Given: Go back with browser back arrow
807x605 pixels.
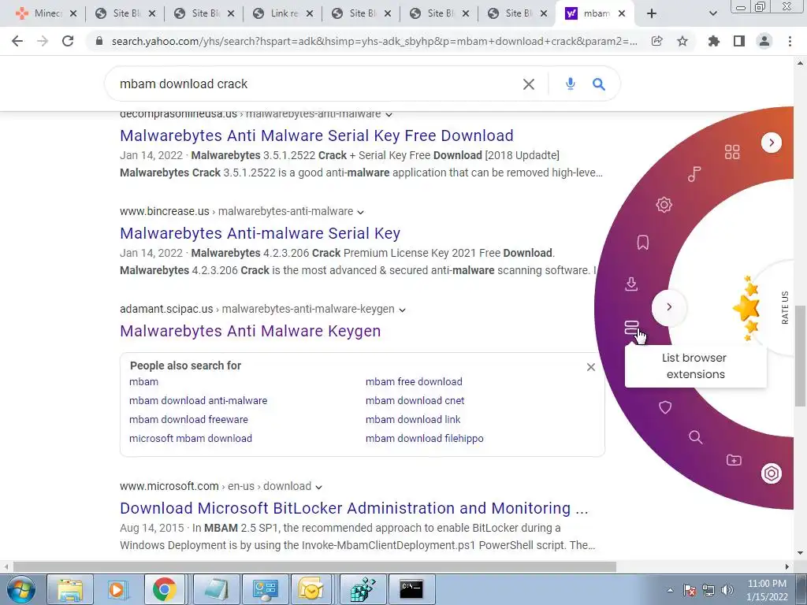Looking at the screenshot, I should (17, 41).
